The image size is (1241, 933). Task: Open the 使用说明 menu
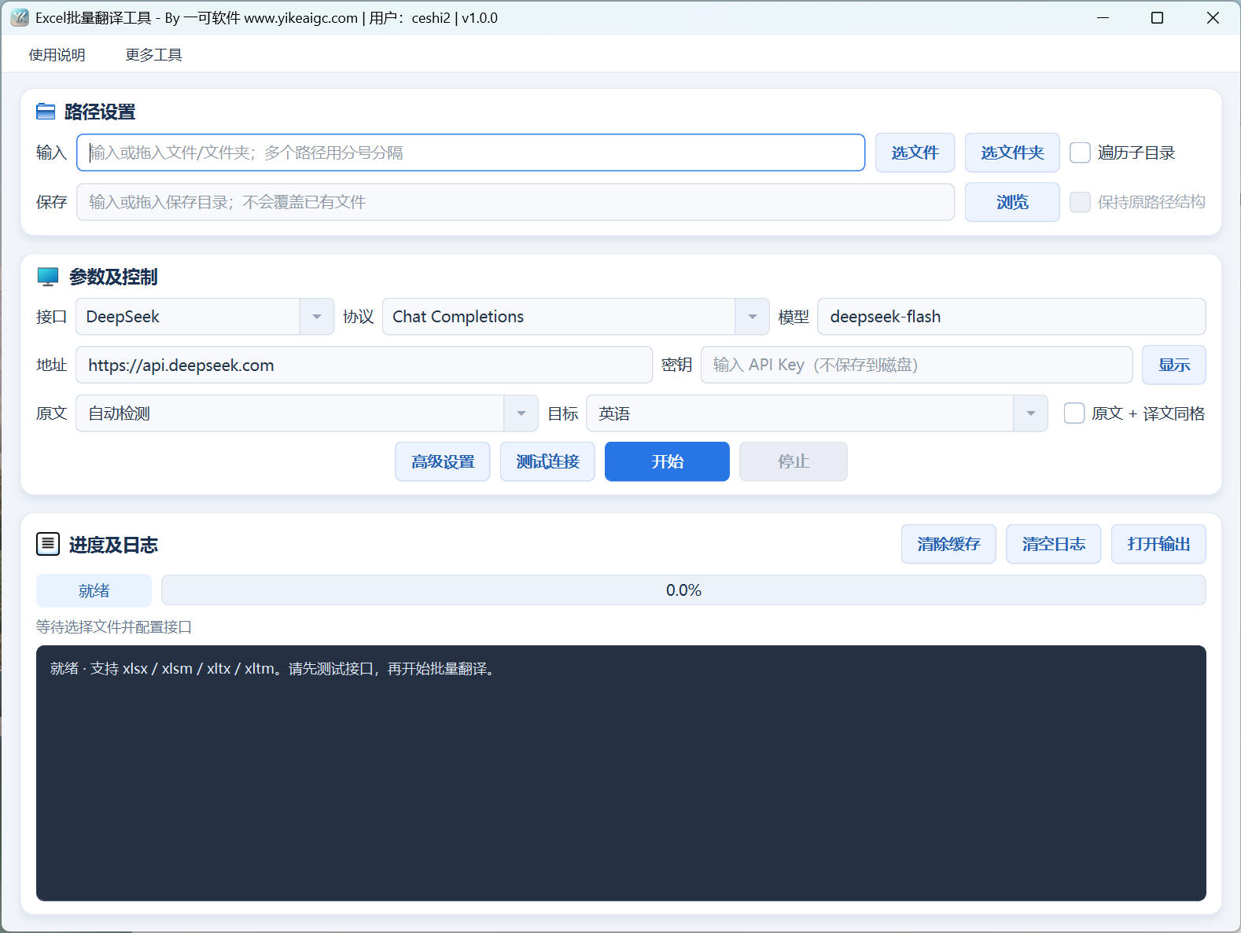pyautogui.click(x=57, y=55)
